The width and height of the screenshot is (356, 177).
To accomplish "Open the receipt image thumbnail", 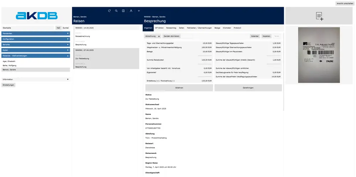I will pyautogui.click(x=319, y=55).
